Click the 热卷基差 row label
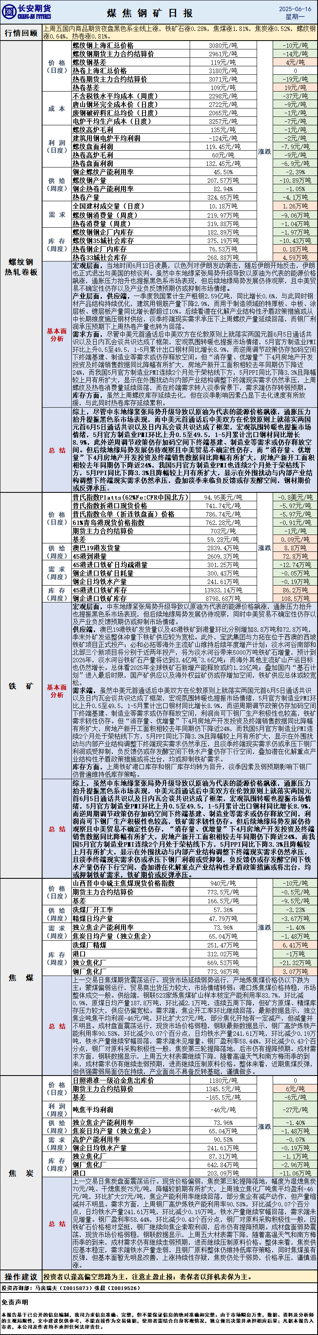This screenshot has width=318, height=1335. (x=86, y=88)
